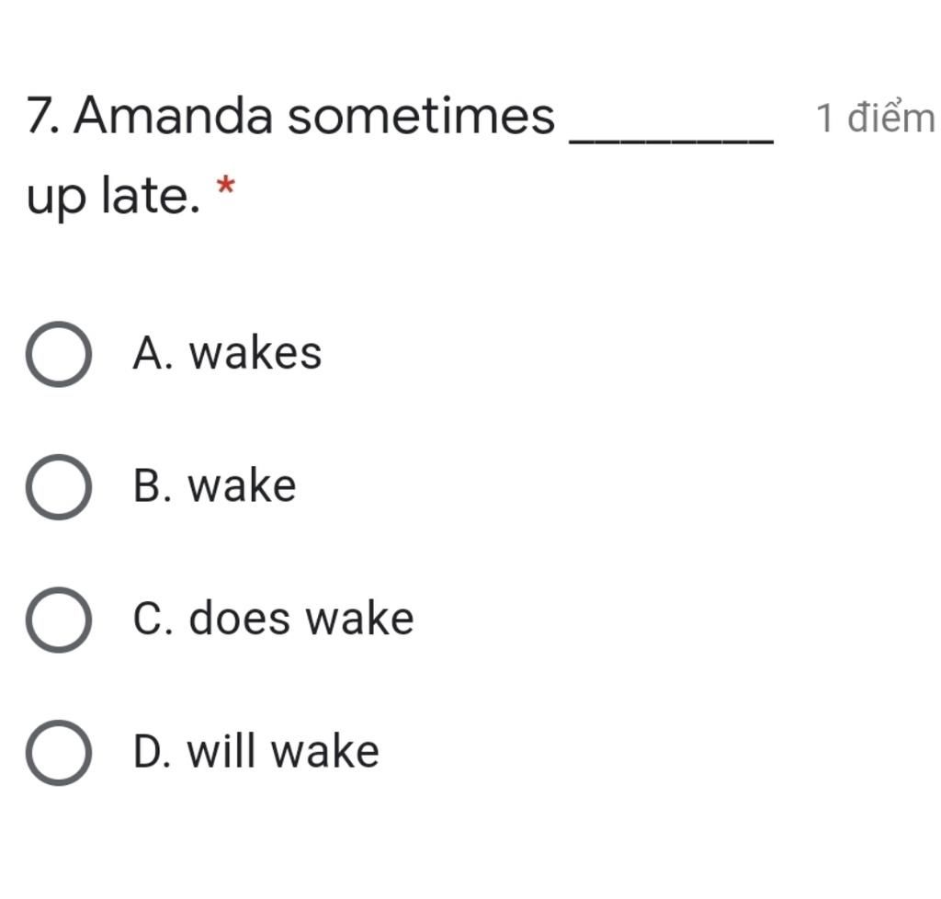Select the radio button for A. wakes
The width and height of the screenshot is (941, 899).
click(59, 354)
